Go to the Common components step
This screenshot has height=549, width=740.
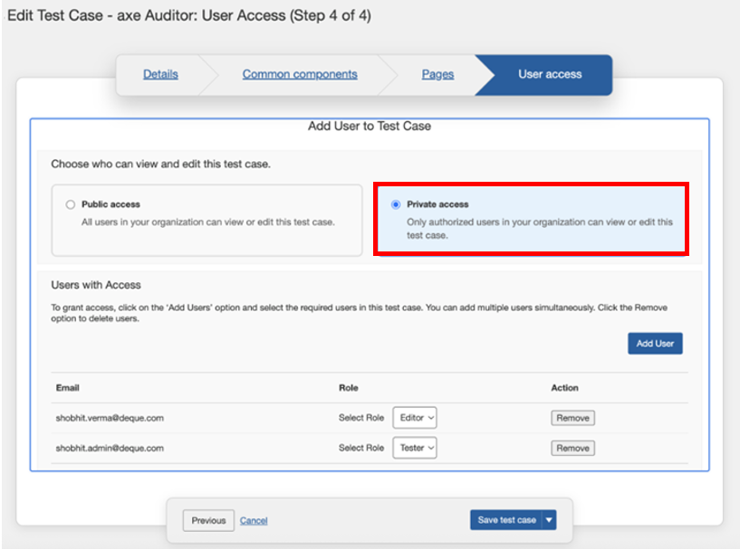coord(300,74)
